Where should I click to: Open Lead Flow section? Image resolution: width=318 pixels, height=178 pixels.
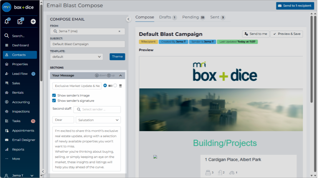click(x=20, y=74)
